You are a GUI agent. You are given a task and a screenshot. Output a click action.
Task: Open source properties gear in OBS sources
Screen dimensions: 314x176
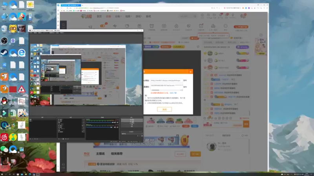click(x=63, y=139)
